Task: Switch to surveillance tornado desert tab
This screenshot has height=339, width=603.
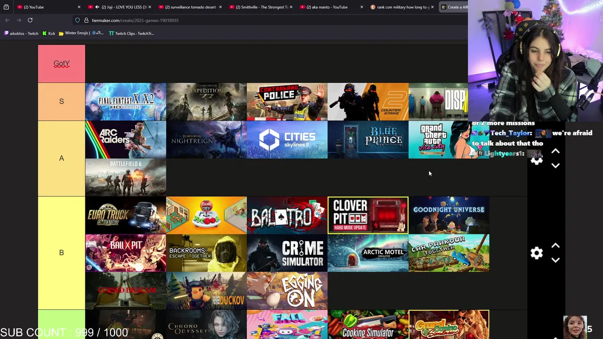Action: pos(190,7)
